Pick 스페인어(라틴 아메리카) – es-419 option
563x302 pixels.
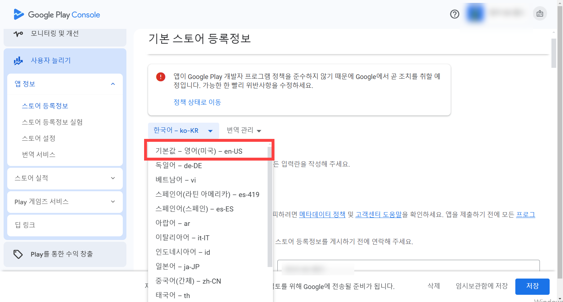(x=208, y=194)
